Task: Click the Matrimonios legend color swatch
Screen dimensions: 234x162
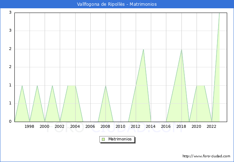Action: point(103,139)
